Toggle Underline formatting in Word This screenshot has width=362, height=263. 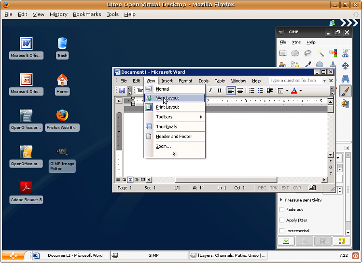(219, 91)
